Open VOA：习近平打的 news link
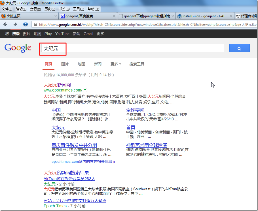The height and width of the screenshot is (211, 258). 75,201
